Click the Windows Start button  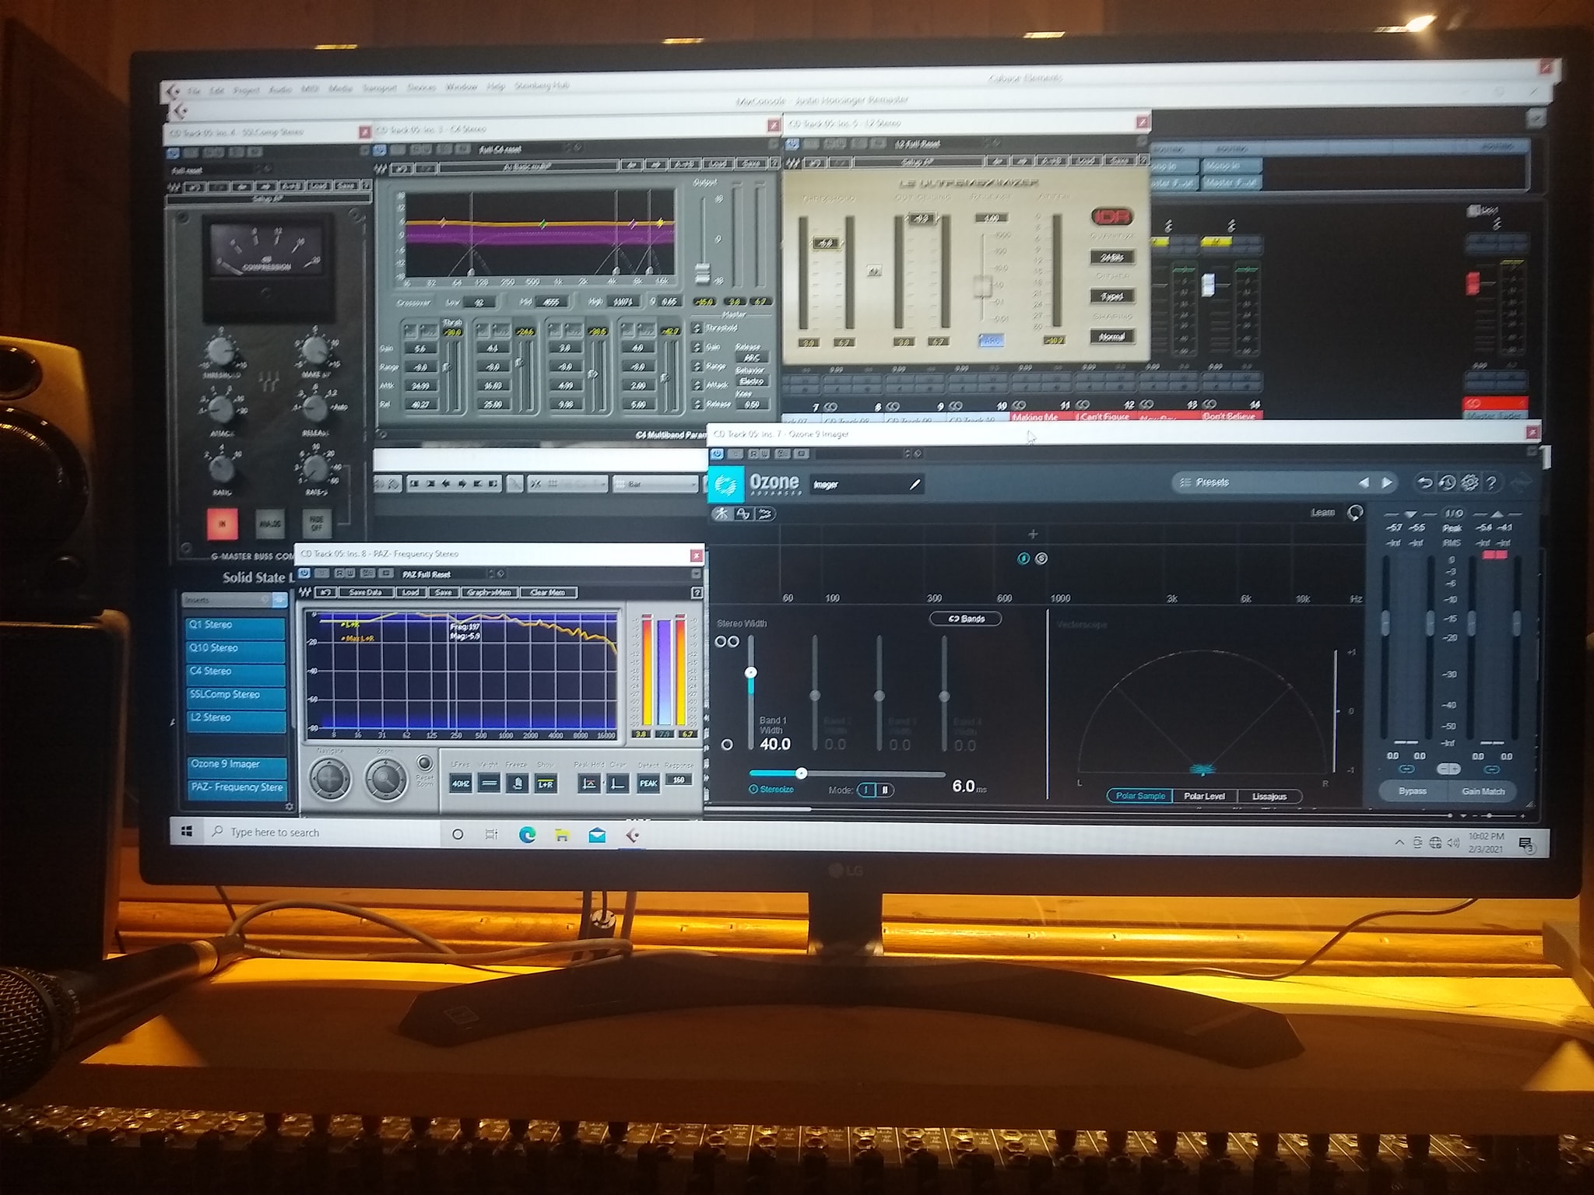187,832
